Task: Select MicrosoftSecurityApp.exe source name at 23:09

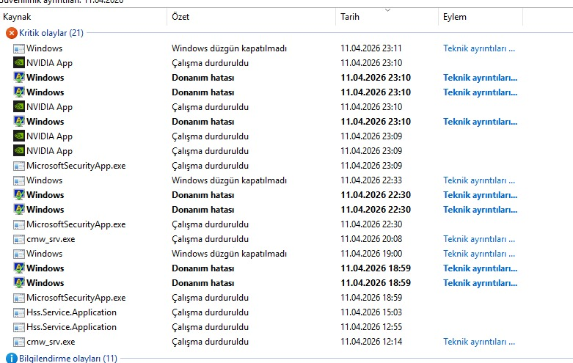Action: 76,166
